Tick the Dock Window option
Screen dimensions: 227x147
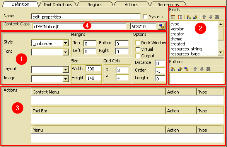[138, 43]
